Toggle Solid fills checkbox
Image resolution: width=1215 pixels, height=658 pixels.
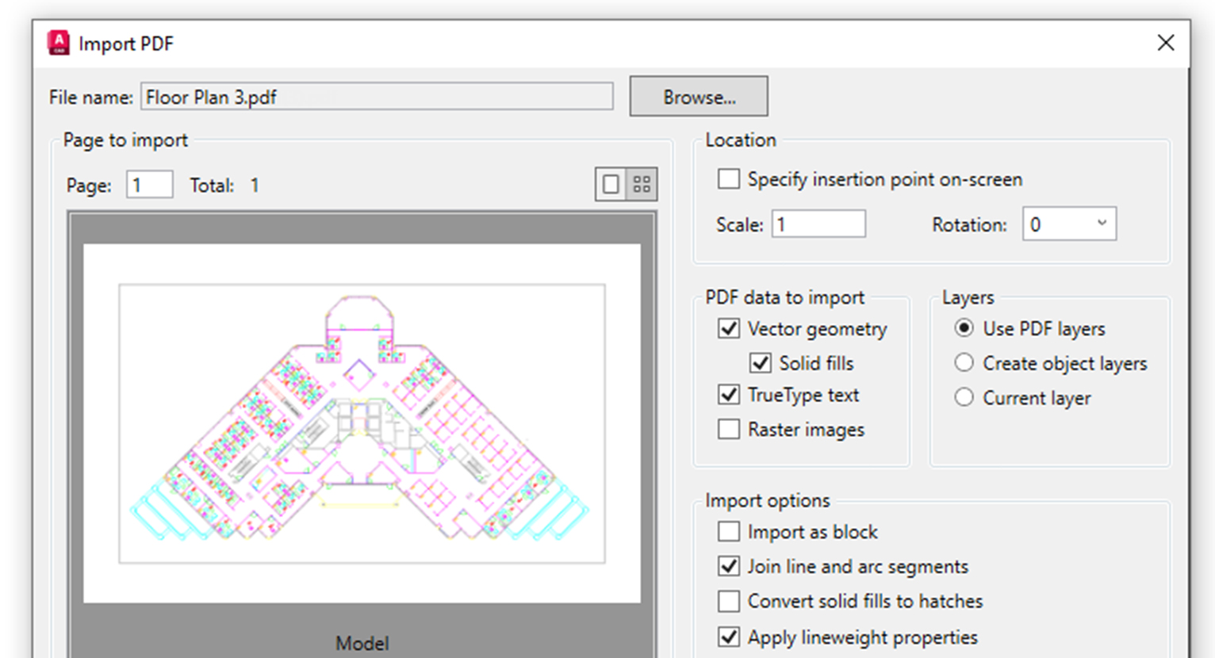click(760, 363)
